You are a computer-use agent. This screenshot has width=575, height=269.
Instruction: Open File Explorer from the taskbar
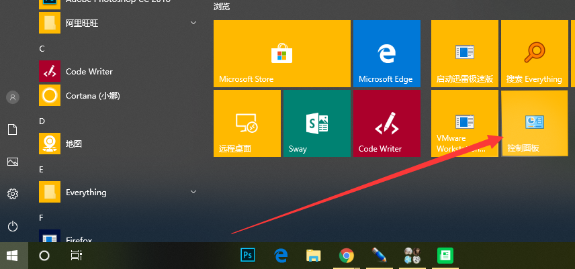click(314, 256)
